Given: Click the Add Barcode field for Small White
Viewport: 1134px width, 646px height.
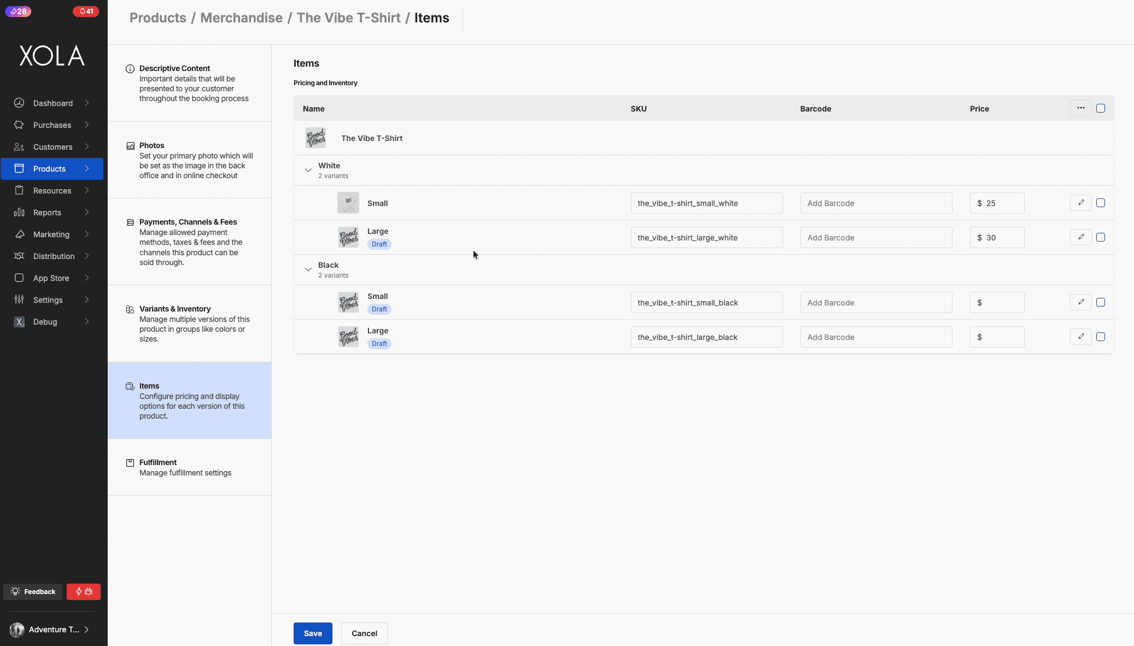Looking at the screenshot, I should click(876, 203).
